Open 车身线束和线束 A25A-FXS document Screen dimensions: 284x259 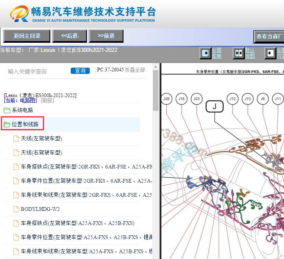86,251
